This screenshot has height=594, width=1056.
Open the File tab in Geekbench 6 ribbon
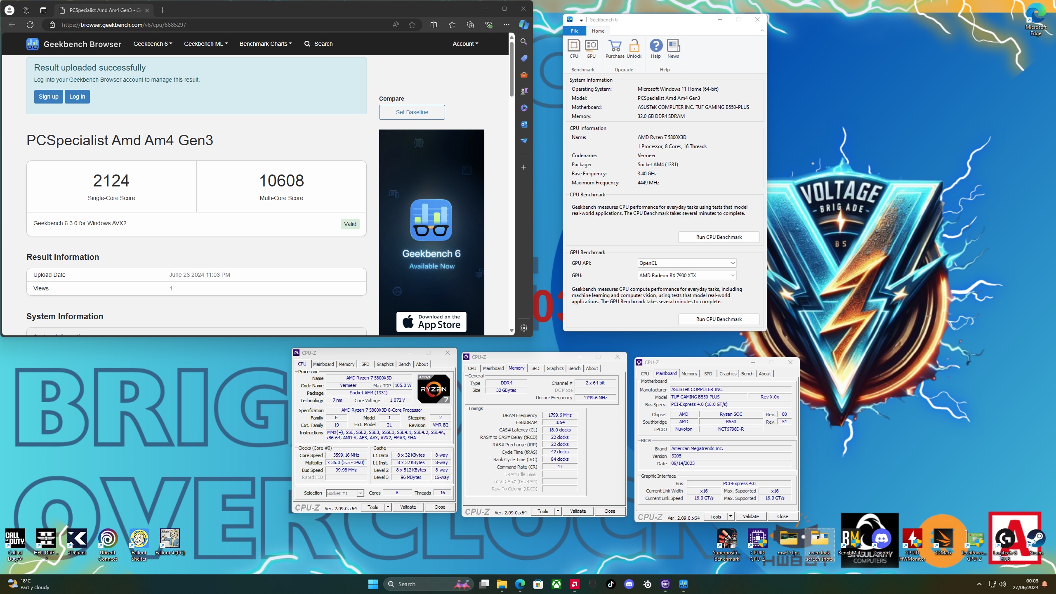[575, 31]
